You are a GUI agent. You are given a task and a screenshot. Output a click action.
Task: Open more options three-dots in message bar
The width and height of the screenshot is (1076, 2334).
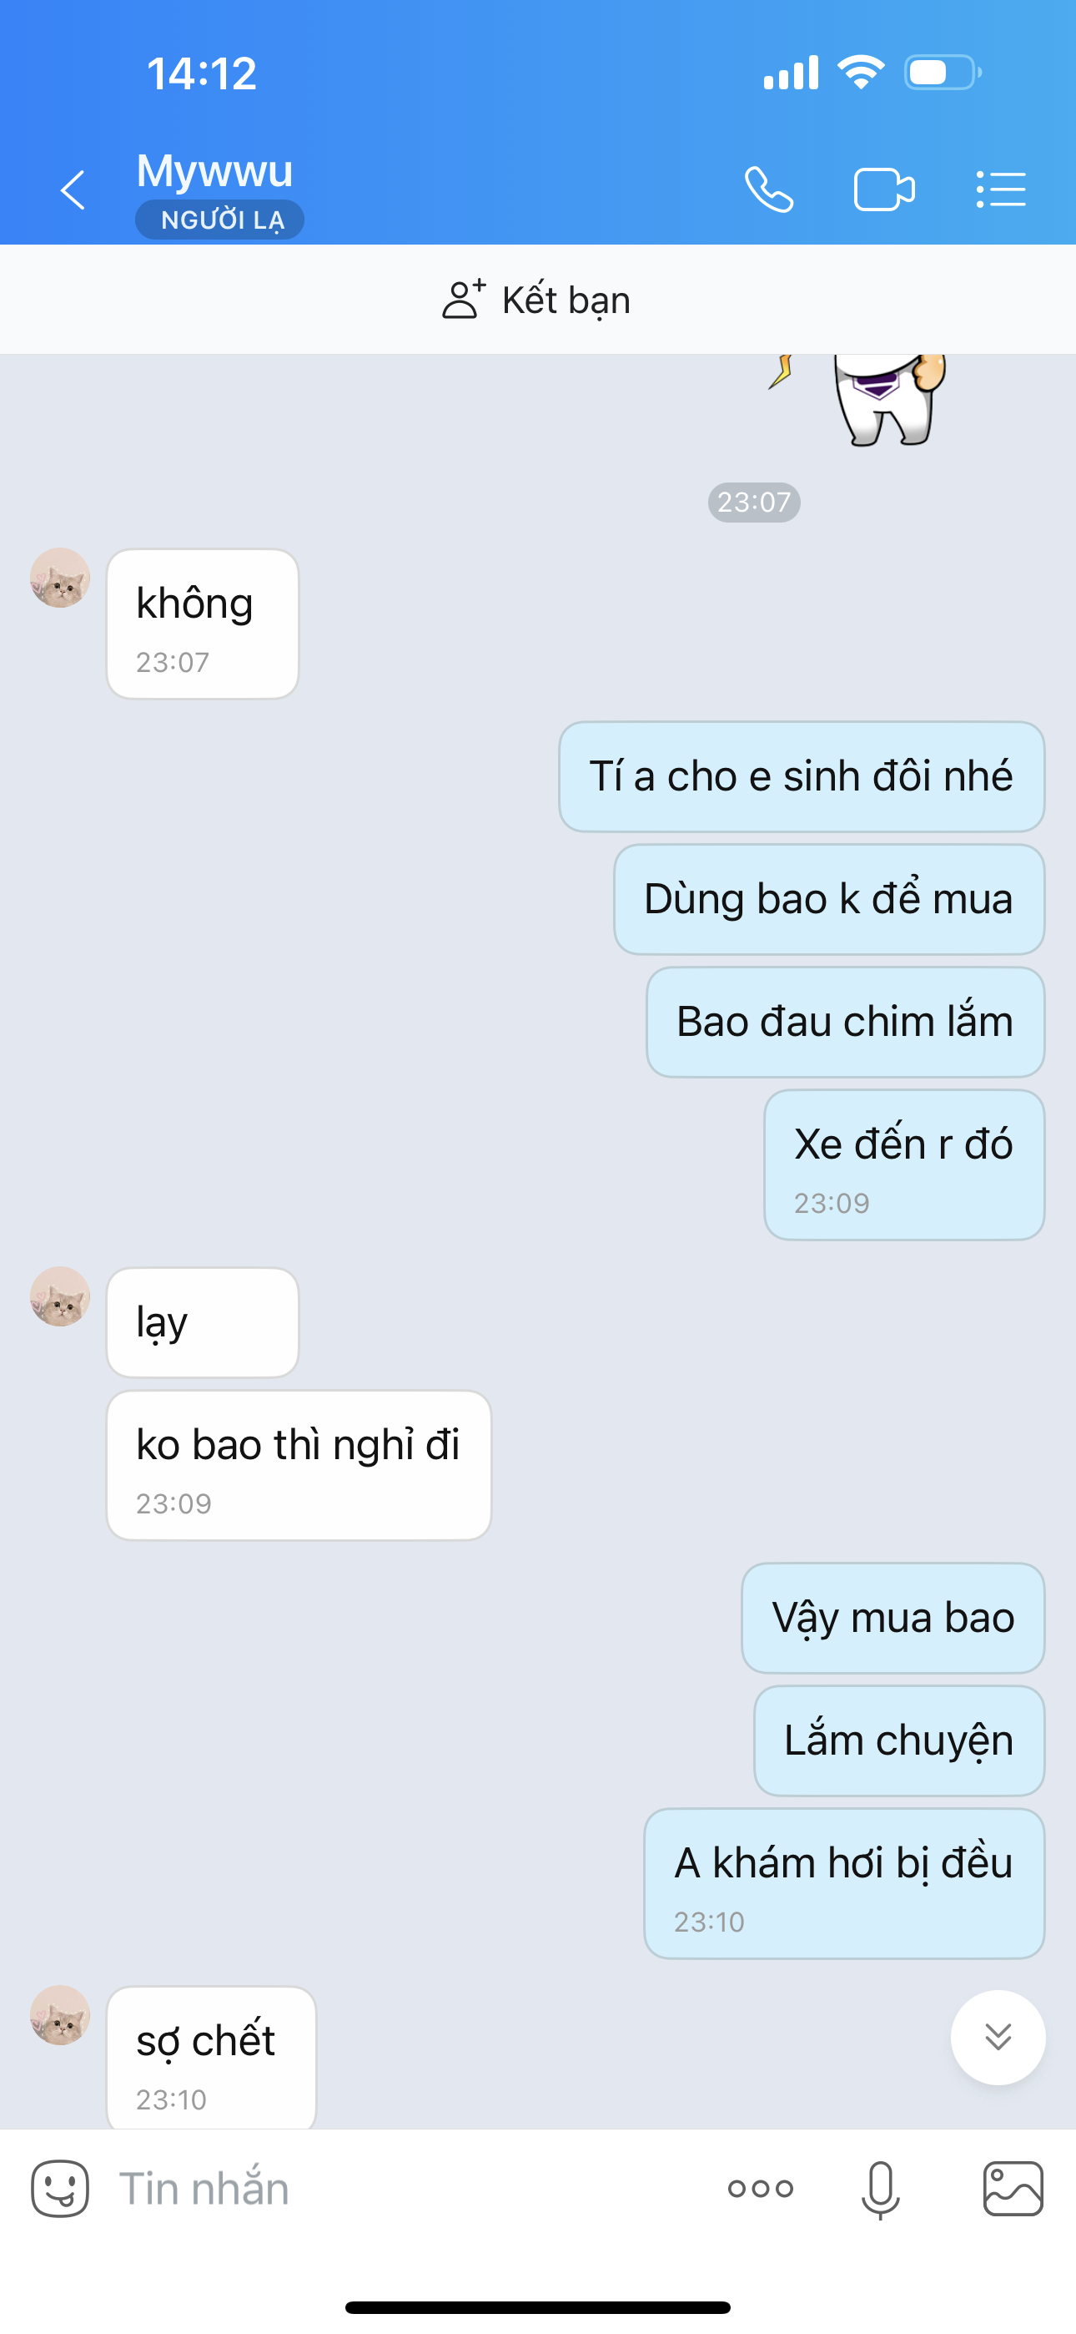point(761,2189)
